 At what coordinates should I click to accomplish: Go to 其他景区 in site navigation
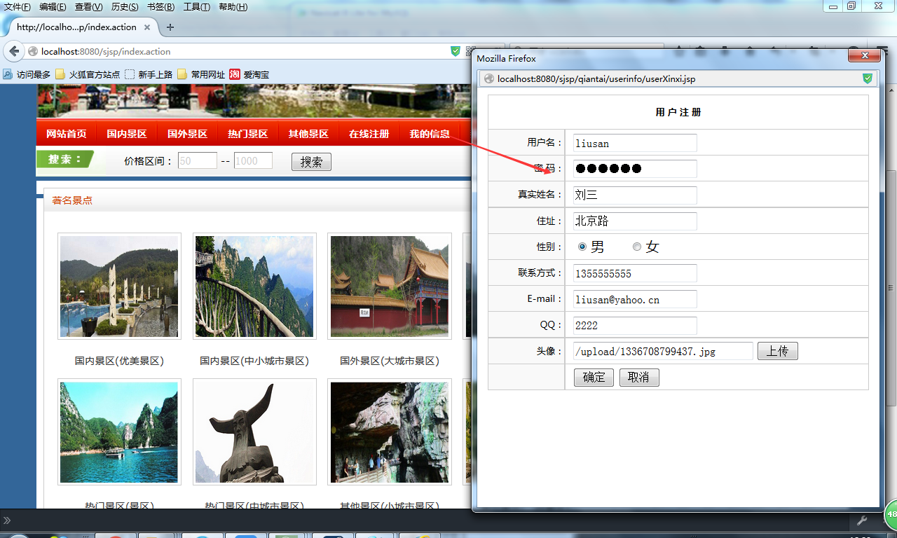(308, 134)
